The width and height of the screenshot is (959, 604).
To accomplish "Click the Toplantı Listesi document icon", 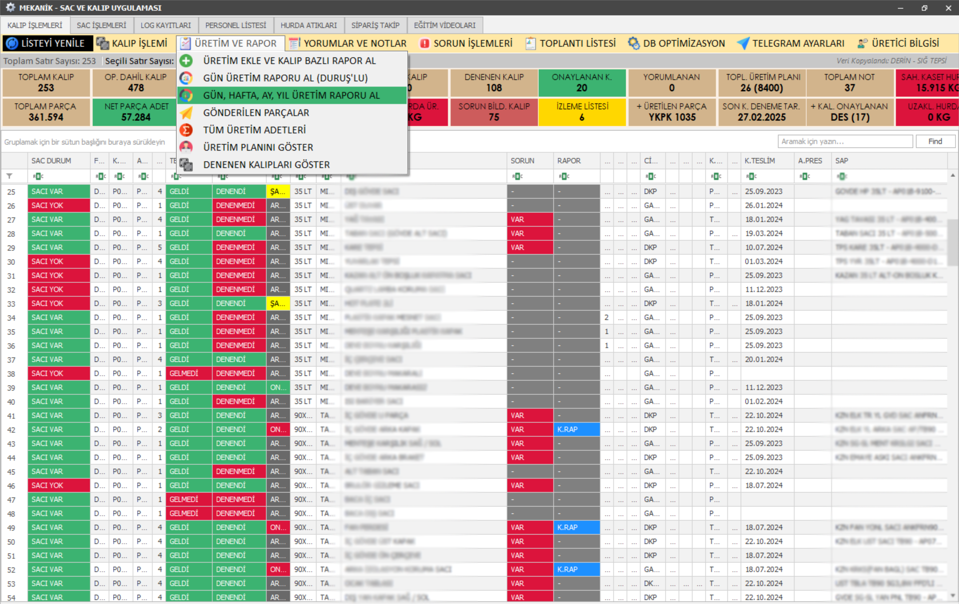I will pyautogui.click(x=530, y=43).
